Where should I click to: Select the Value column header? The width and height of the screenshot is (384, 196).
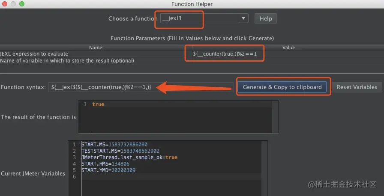288,48
